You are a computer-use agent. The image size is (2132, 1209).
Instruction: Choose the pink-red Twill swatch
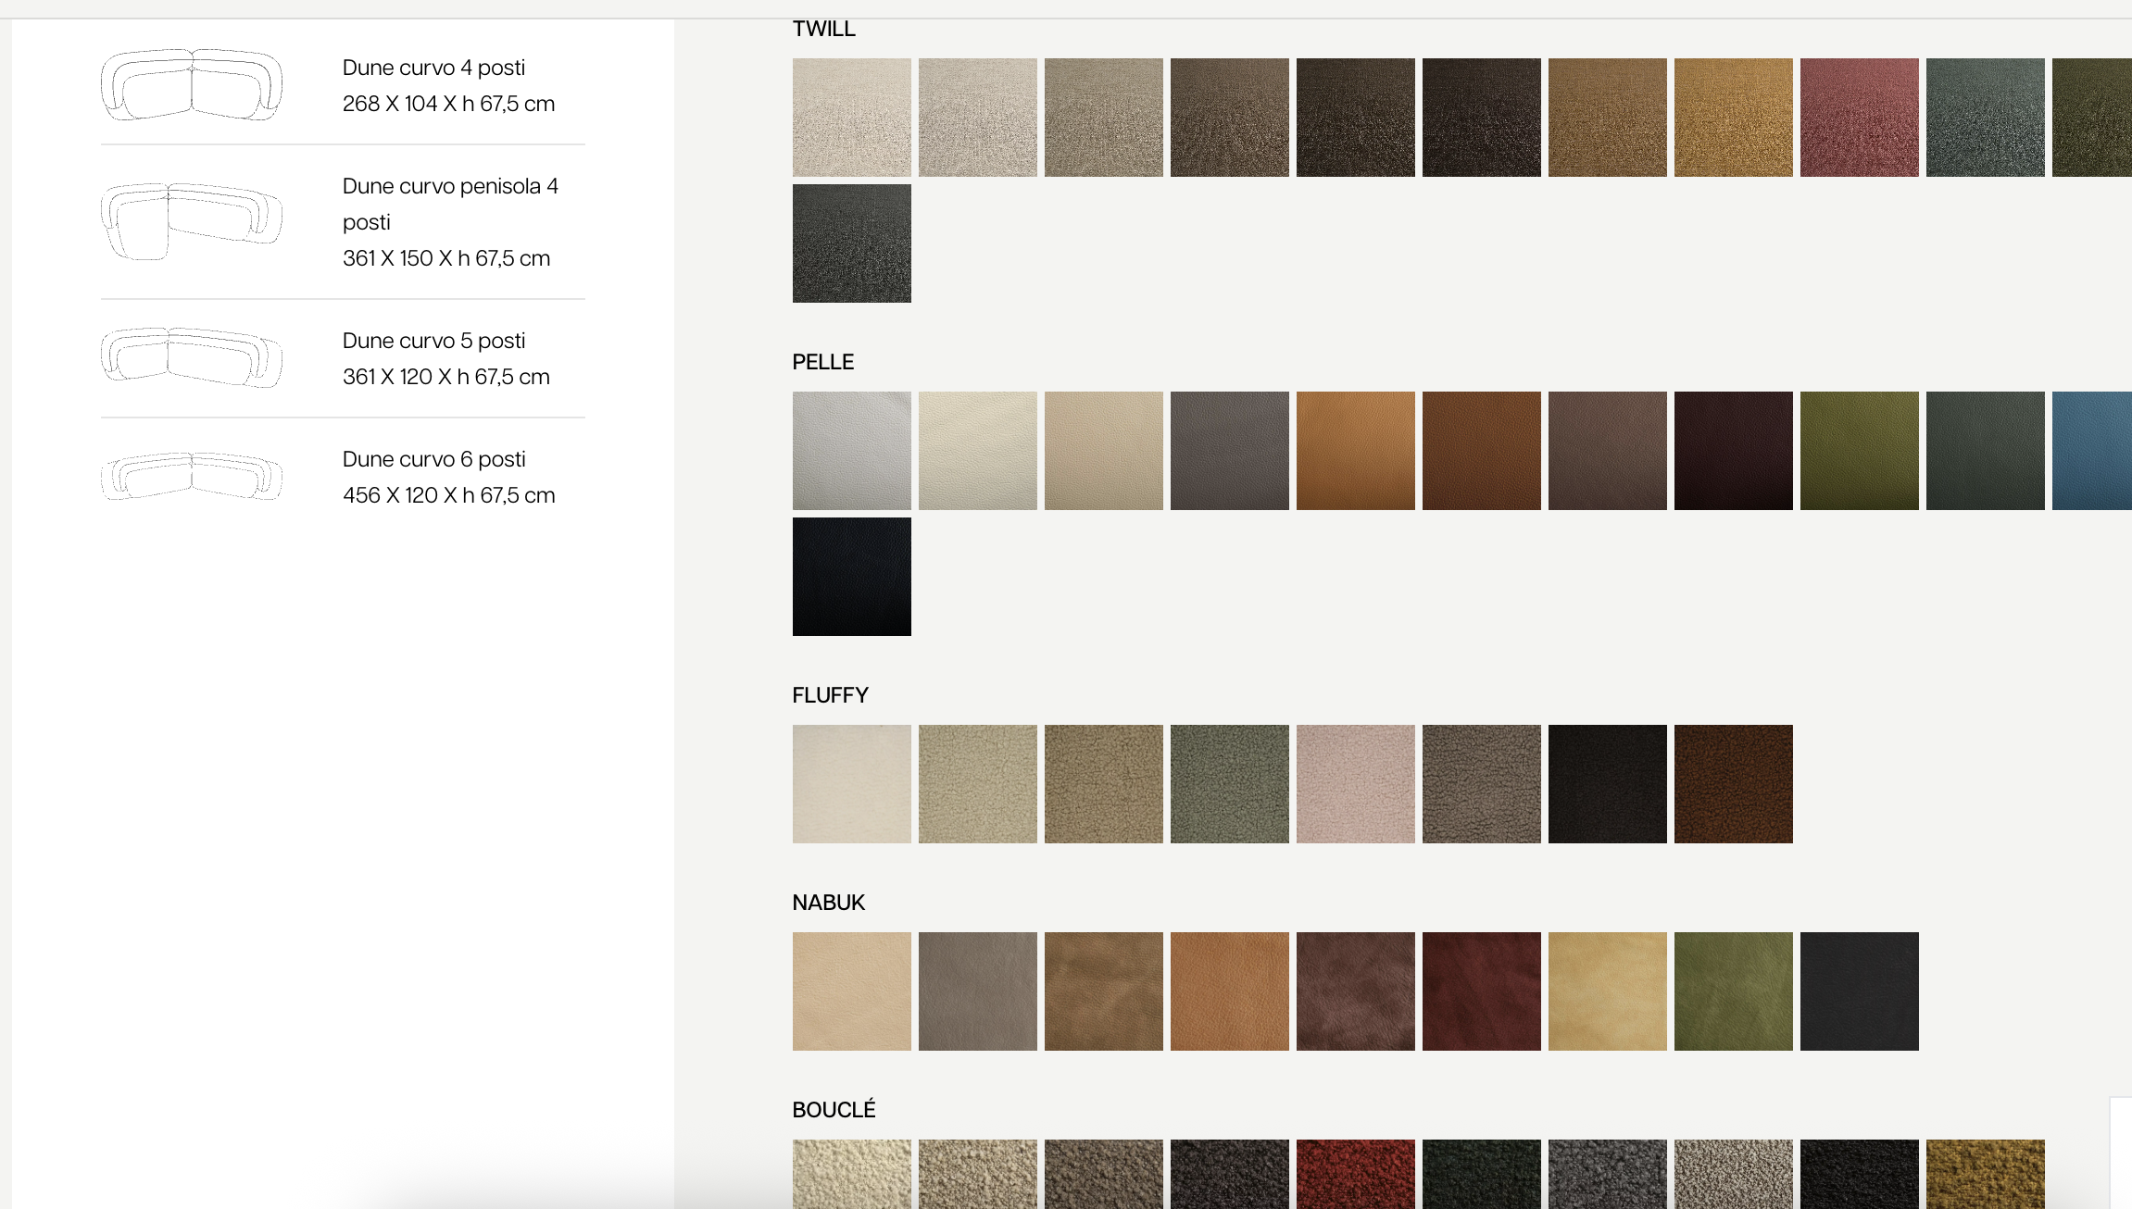tap(1860, 118)
